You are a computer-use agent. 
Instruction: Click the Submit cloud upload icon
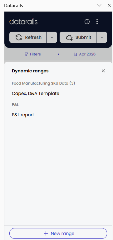(69, 37)
